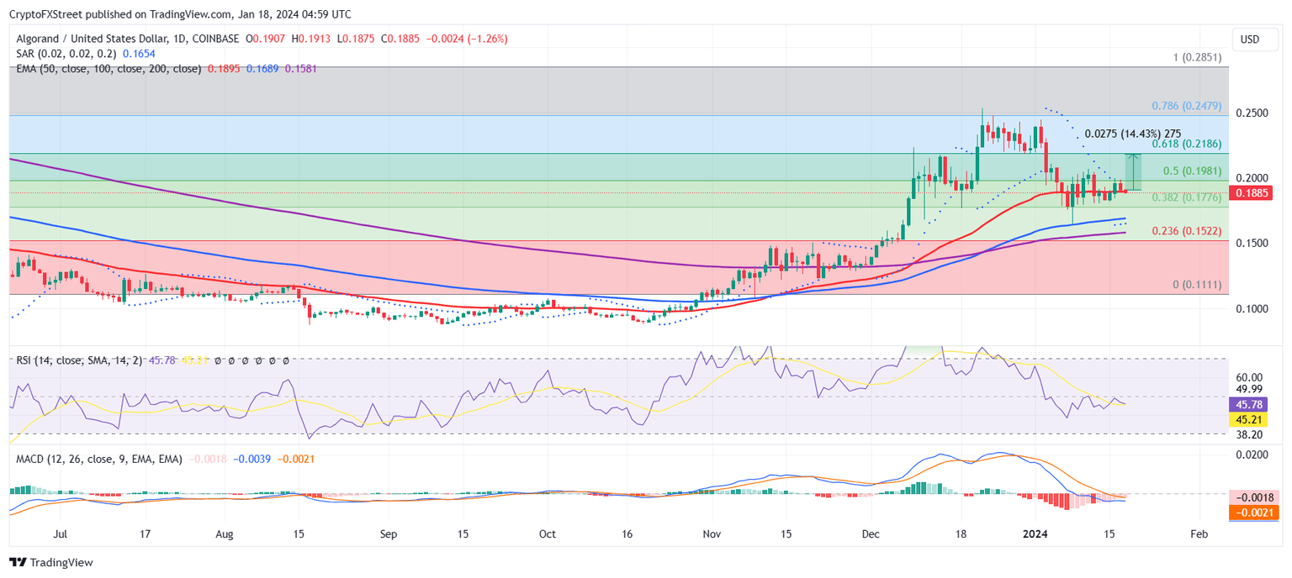Screen dimensions: 1292x578
Task: Select the Feb label on the time axis
Action: 1198,533
